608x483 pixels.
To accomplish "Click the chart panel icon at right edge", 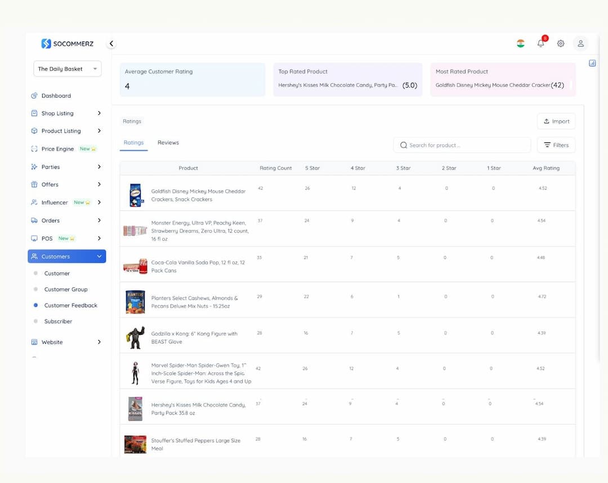I will coord(592,63).
